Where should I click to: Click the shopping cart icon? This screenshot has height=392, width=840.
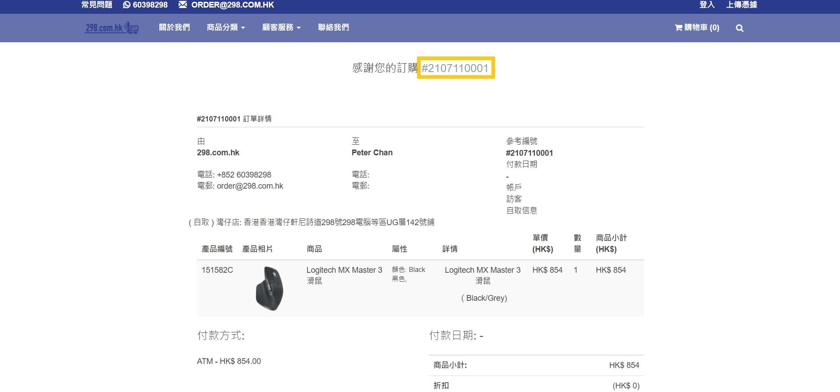[x=678, y=28]
